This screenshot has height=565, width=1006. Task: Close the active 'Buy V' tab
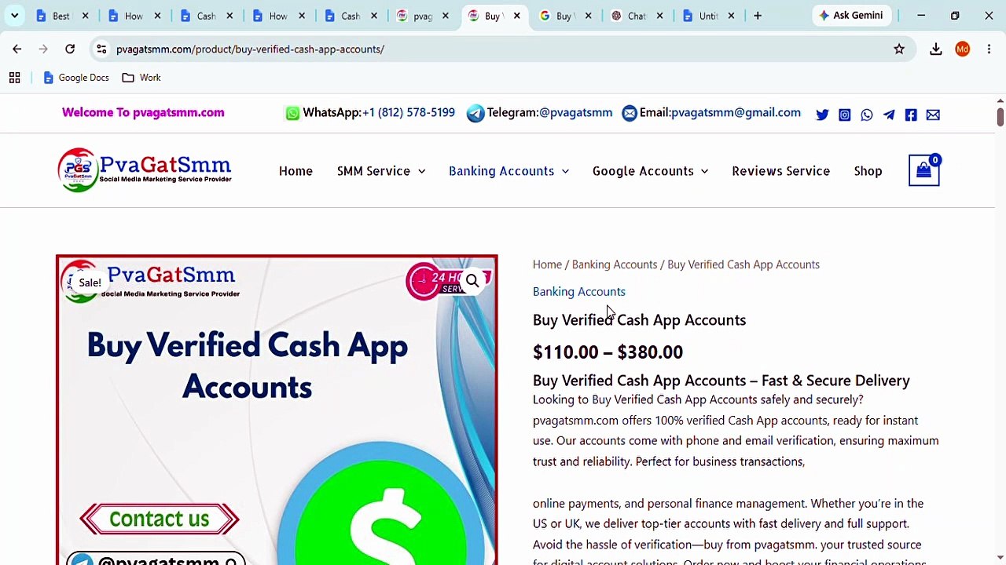(516, 15)
